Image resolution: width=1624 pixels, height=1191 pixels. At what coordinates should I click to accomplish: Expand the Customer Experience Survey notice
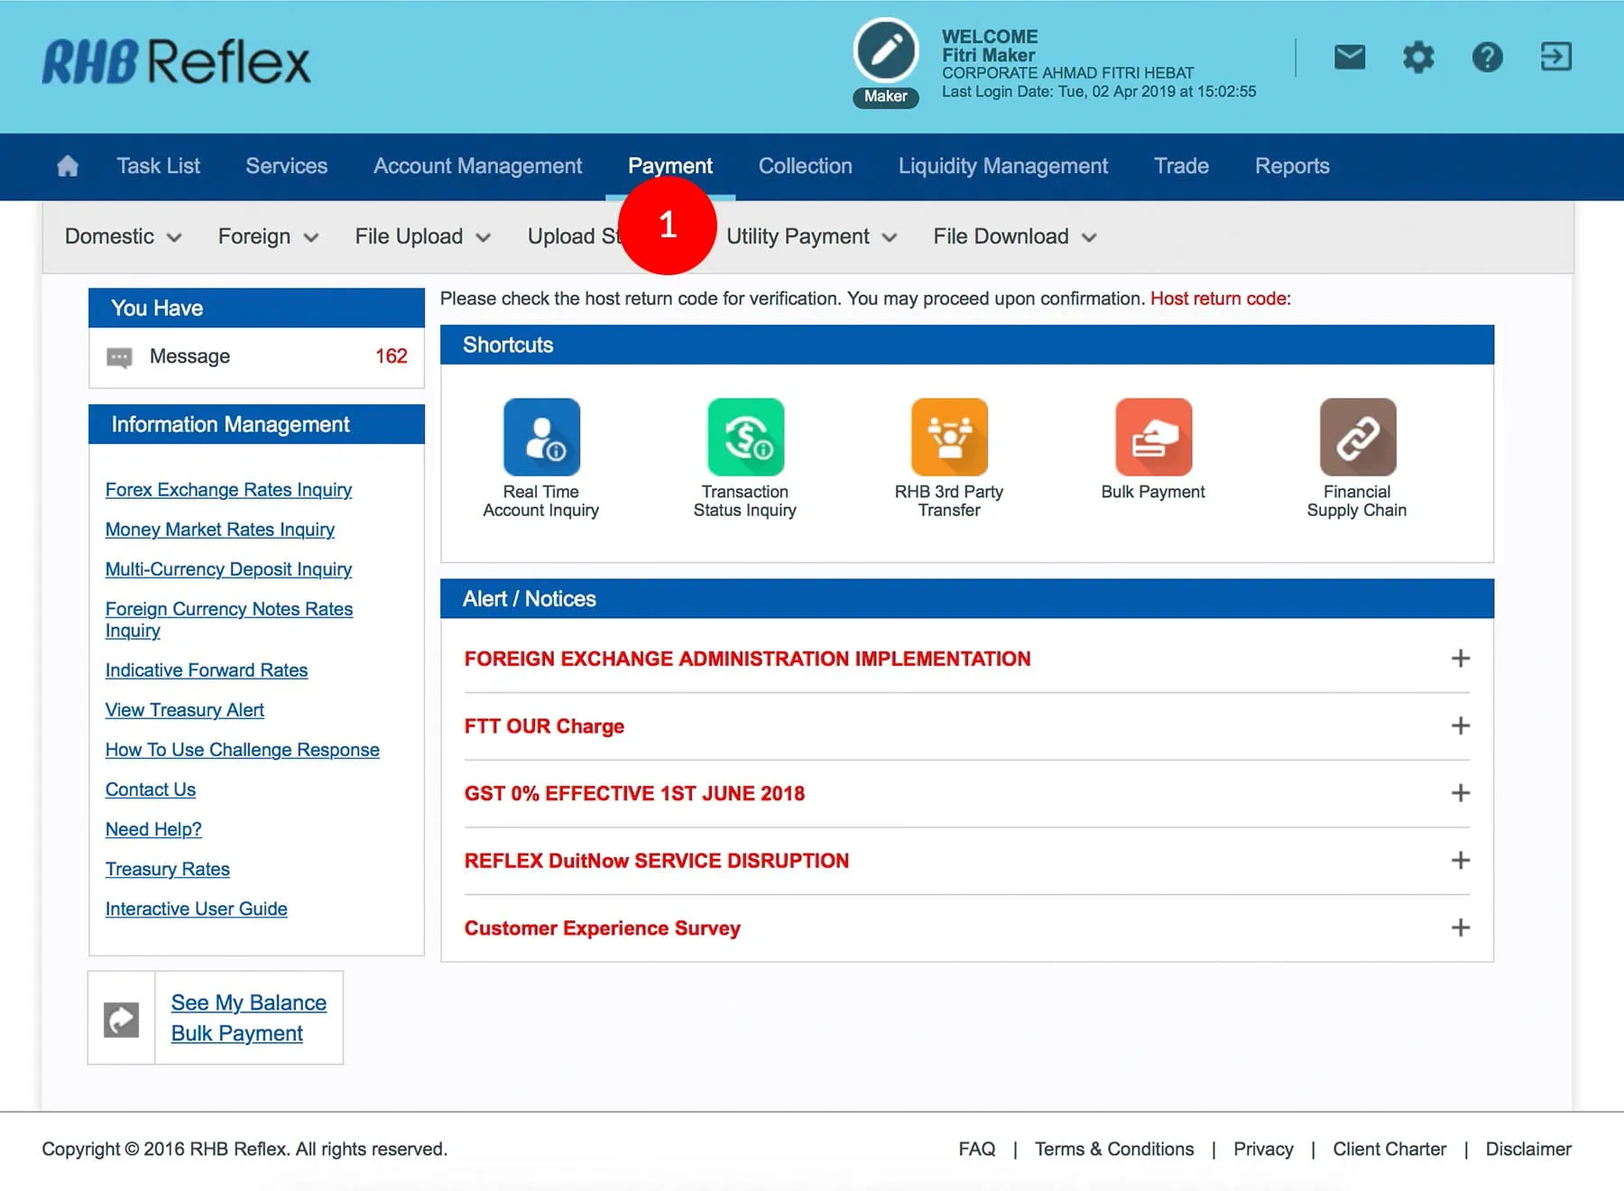[1460, 928]
